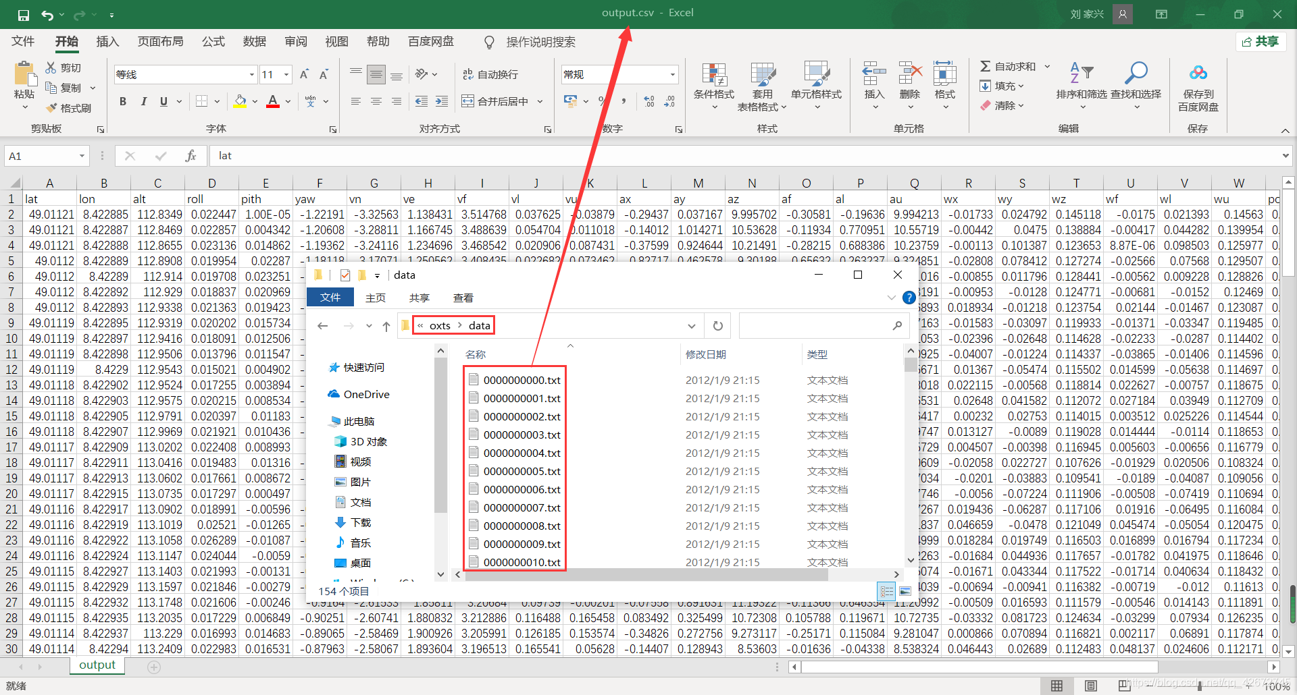This screenshot has width=1297, height=695.
Task: Click the Save to Baidu Netdisk icon
Action: [1198, 73]
